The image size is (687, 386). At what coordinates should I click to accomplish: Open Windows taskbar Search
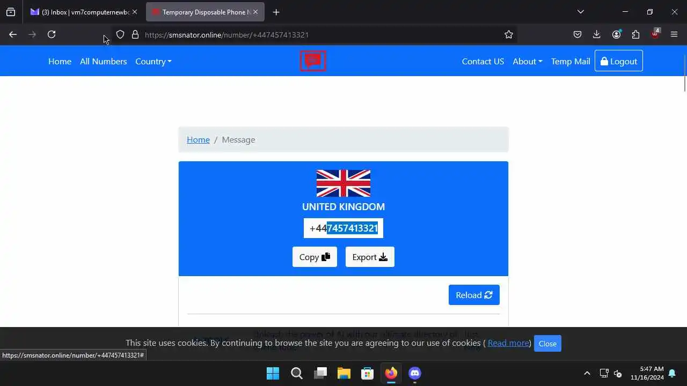click(296, 373)
